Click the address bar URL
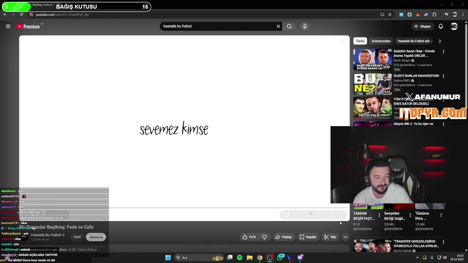The width and height of the screenshot is (468, 263). (x=62, y=15)
